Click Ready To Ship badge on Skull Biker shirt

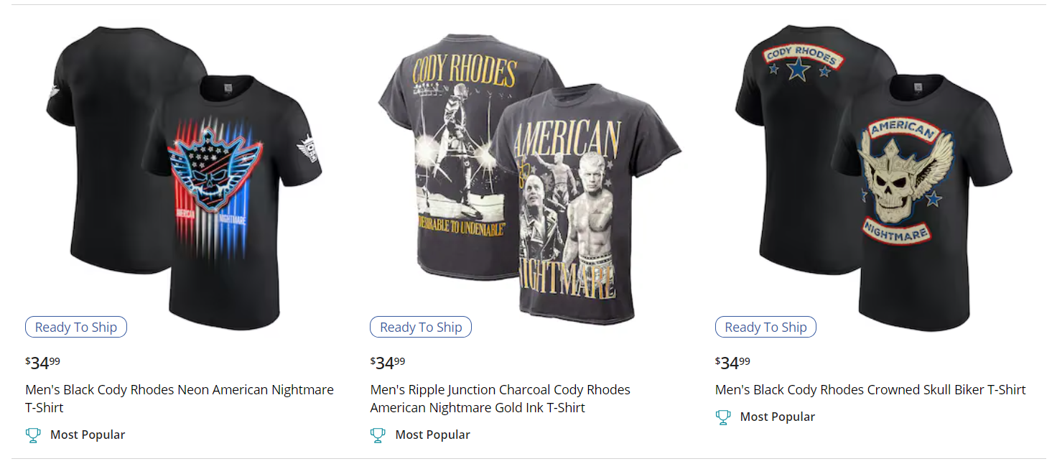click(765, 327)
